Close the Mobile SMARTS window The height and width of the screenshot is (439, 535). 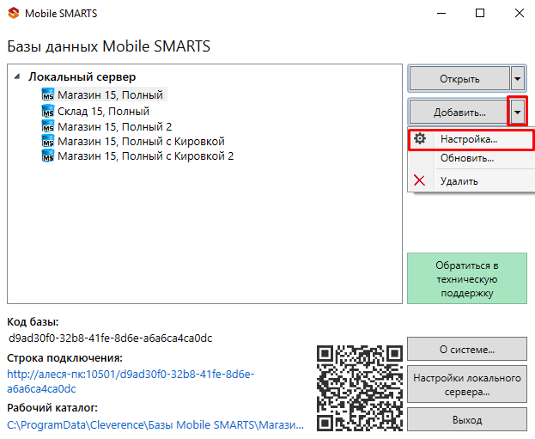(520, 13)
